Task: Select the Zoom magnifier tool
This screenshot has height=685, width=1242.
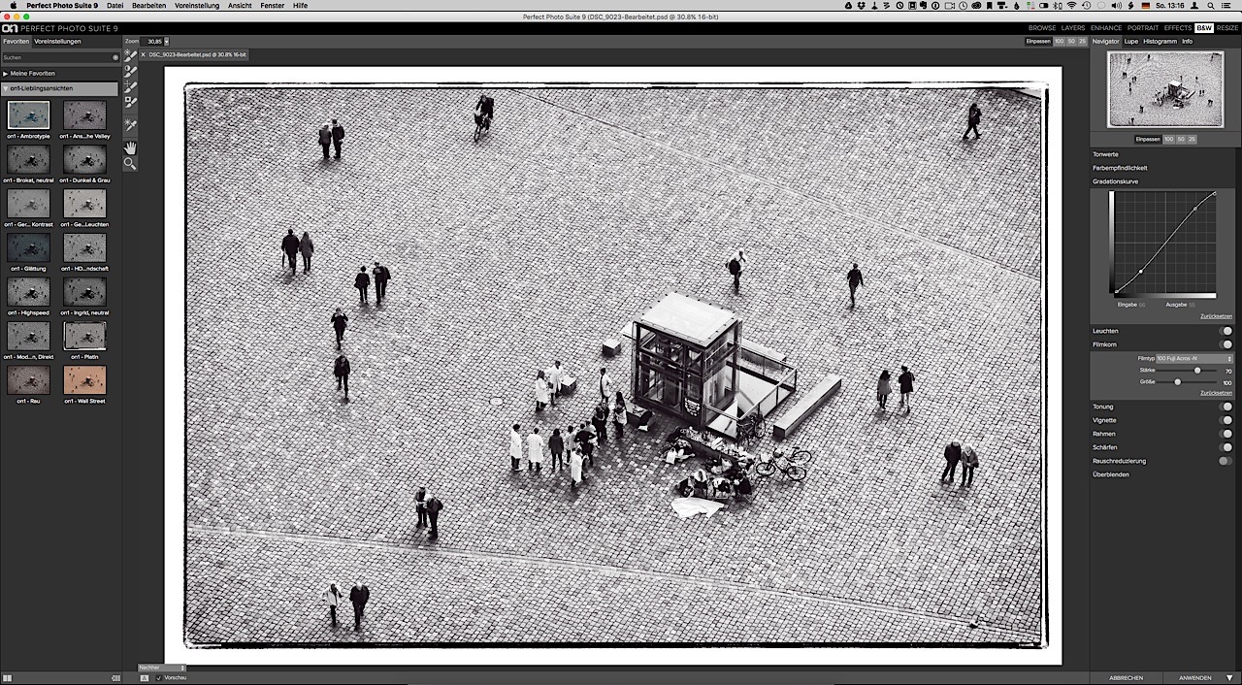Action: (130, 163)
